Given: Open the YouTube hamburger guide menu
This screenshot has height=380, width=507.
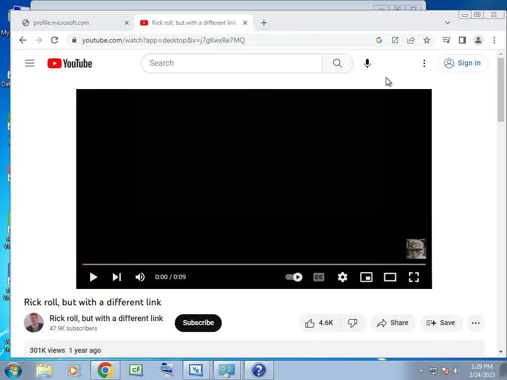Looking at the screenshot, I should click(x=30, y=63).
